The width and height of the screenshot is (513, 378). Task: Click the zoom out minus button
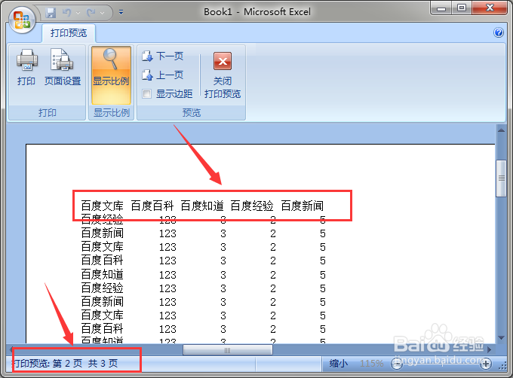(397, 364)
